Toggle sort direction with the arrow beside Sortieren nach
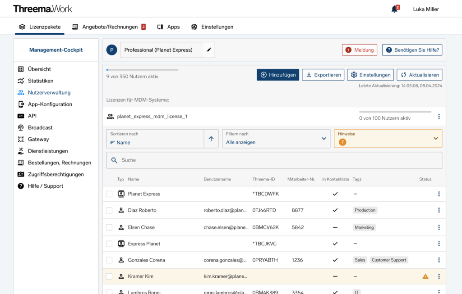Screen dimensions: 462x294 click(211, 139)
